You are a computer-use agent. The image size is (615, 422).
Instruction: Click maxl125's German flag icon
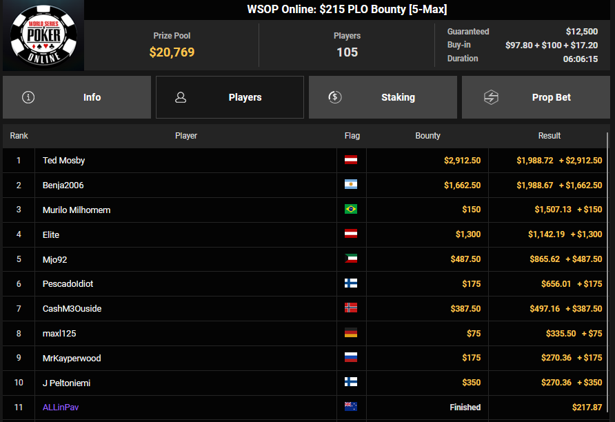pos(351,333)
